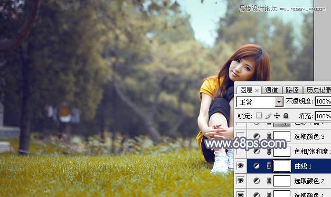Toggle lock all padlock icon
Screen dimensions: 331x197
[x=286, y=116]
